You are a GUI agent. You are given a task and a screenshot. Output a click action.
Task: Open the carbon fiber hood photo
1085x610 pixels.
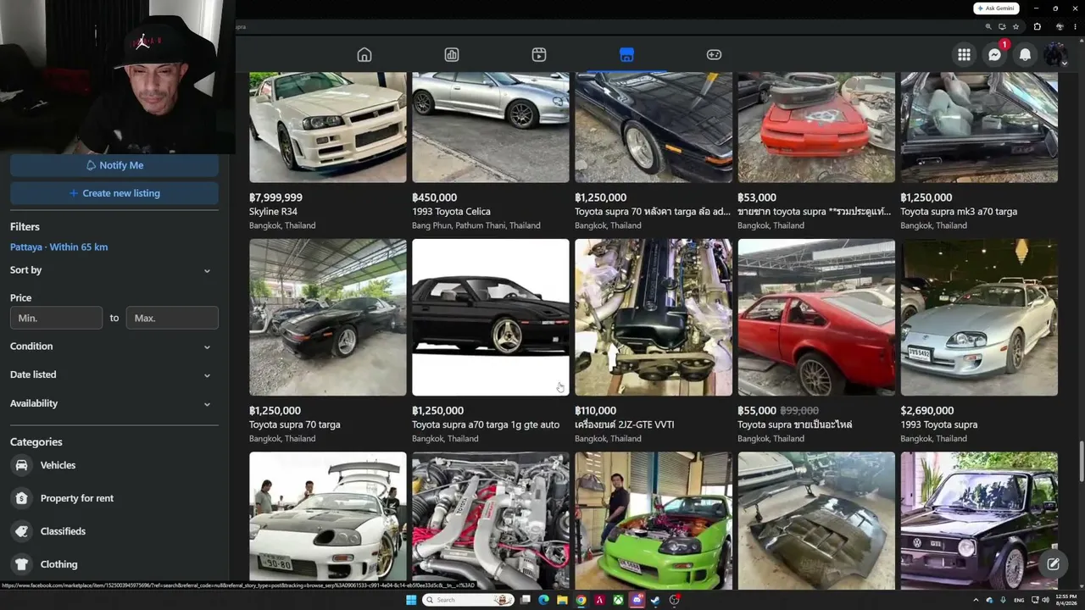tap(816, 521)
